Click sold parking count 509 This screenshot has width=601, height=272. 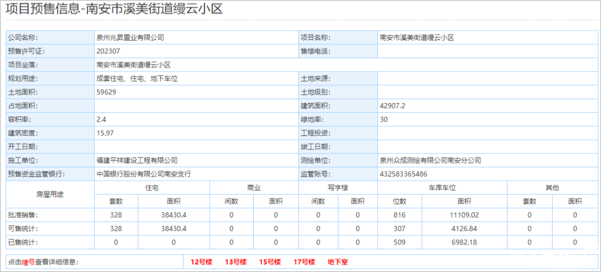(x=400, y=242)
